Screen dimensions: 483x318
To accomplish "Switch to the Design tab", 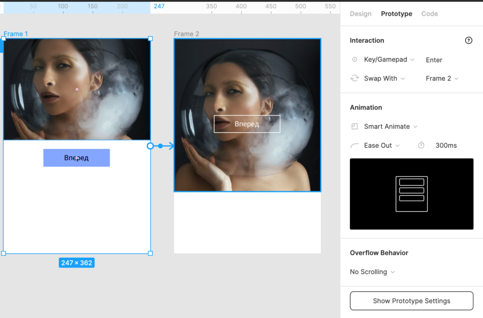I will (360, 14).
